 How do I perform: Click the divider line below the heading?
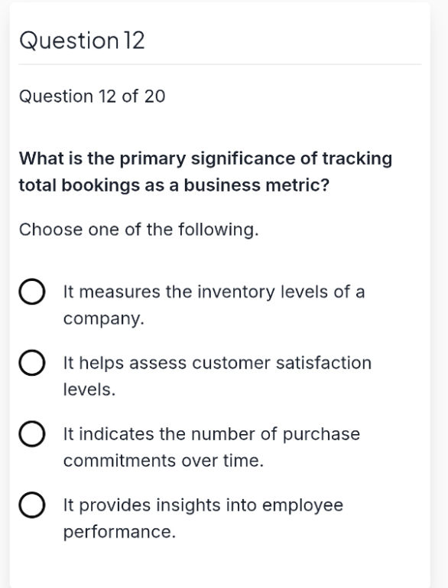pyautogui.click(x=220, y=64)
